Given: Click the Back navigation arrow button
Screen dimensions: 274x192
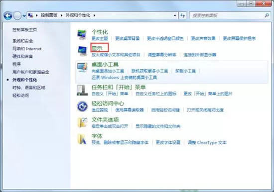Looking at the screenshot, I should point(8,16).
